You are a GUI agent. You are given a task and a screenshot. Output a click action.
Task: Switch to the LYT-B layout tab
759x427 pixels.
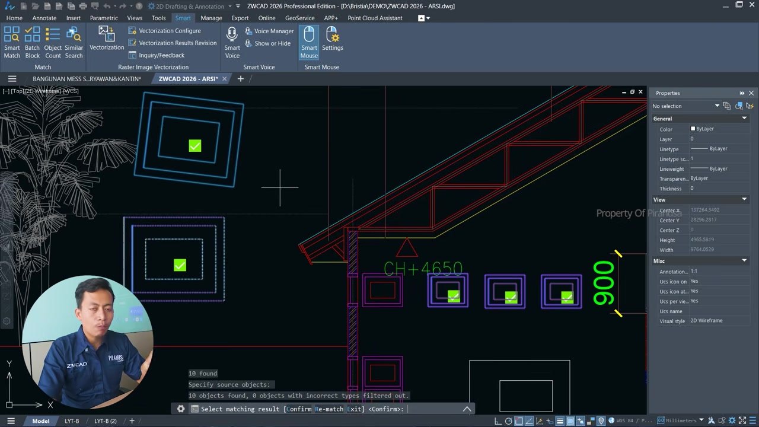72,421
